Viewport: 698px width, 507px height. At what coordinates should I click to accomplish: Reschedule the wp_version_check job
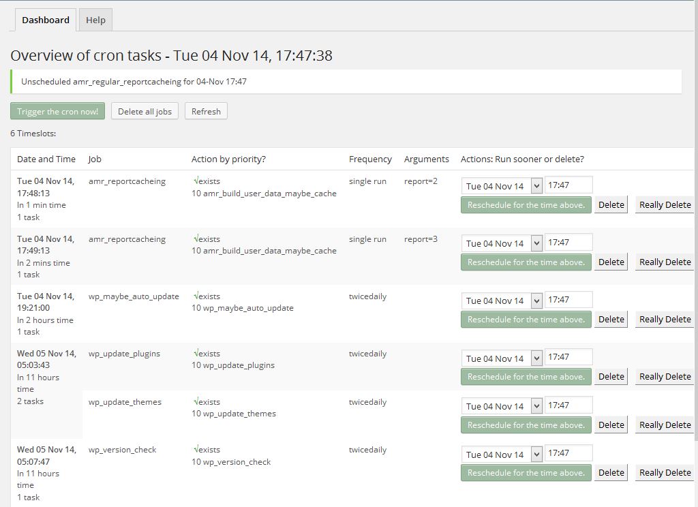click(526, 473)
